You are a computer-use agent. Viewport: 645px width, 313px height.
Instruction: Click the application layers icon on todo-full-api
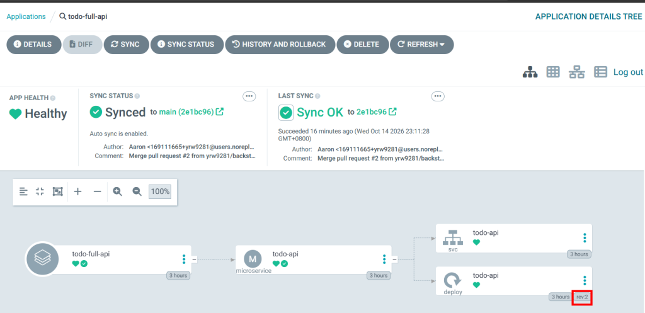(43, 259)
